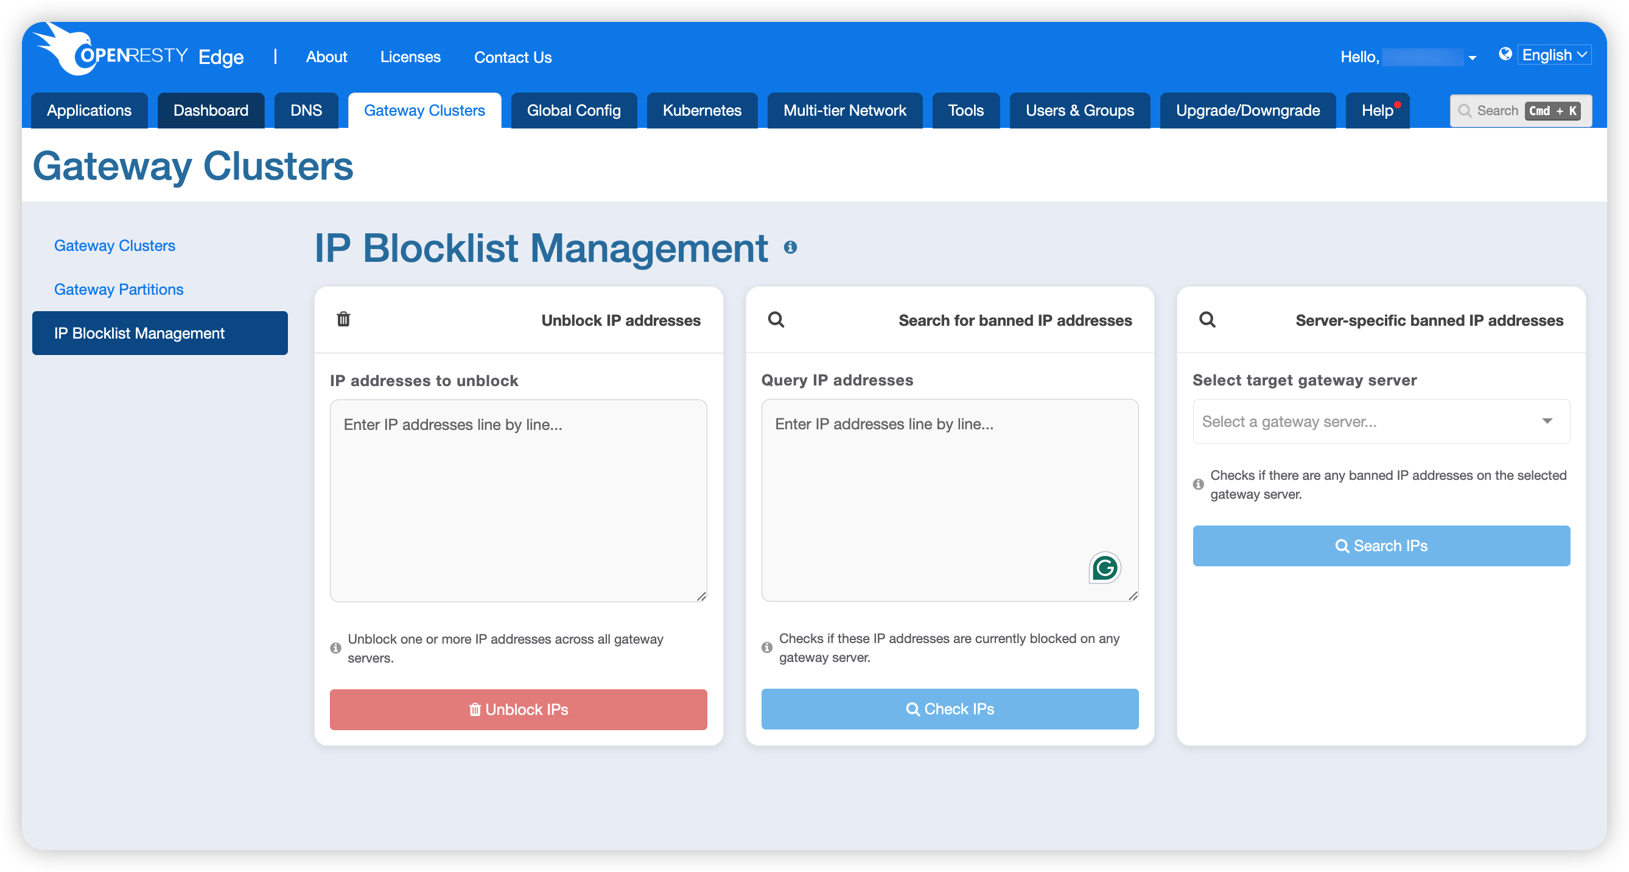Click magnifier icon in Search for banned card
This screenshot has height=872, width=1629.
point(776,320)
